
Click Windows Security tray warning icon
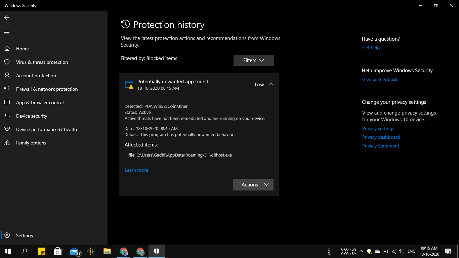click(369, 251)
